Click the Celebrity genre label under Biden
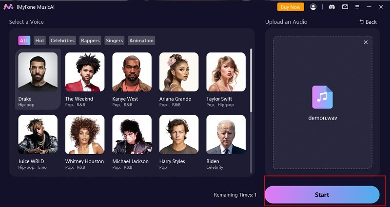The width and height of the screenshot is (390, 207). (214, 167)
